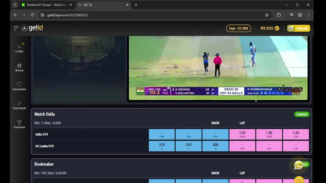
Task: Minimize the Chrome window
Action: 287,5
